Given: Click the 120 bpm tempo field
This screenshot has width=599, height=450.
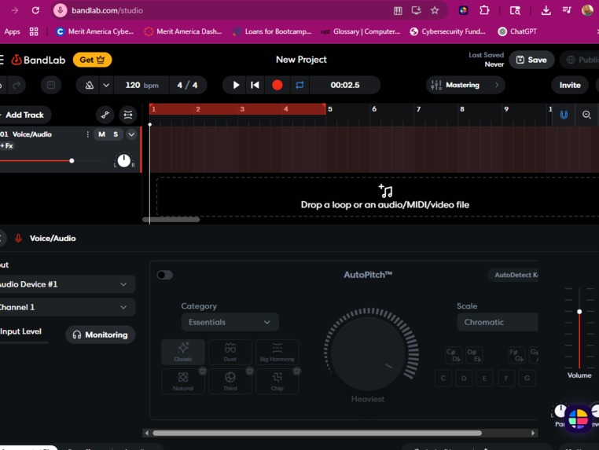Looking at the screenshot, I should pos(141,85).
